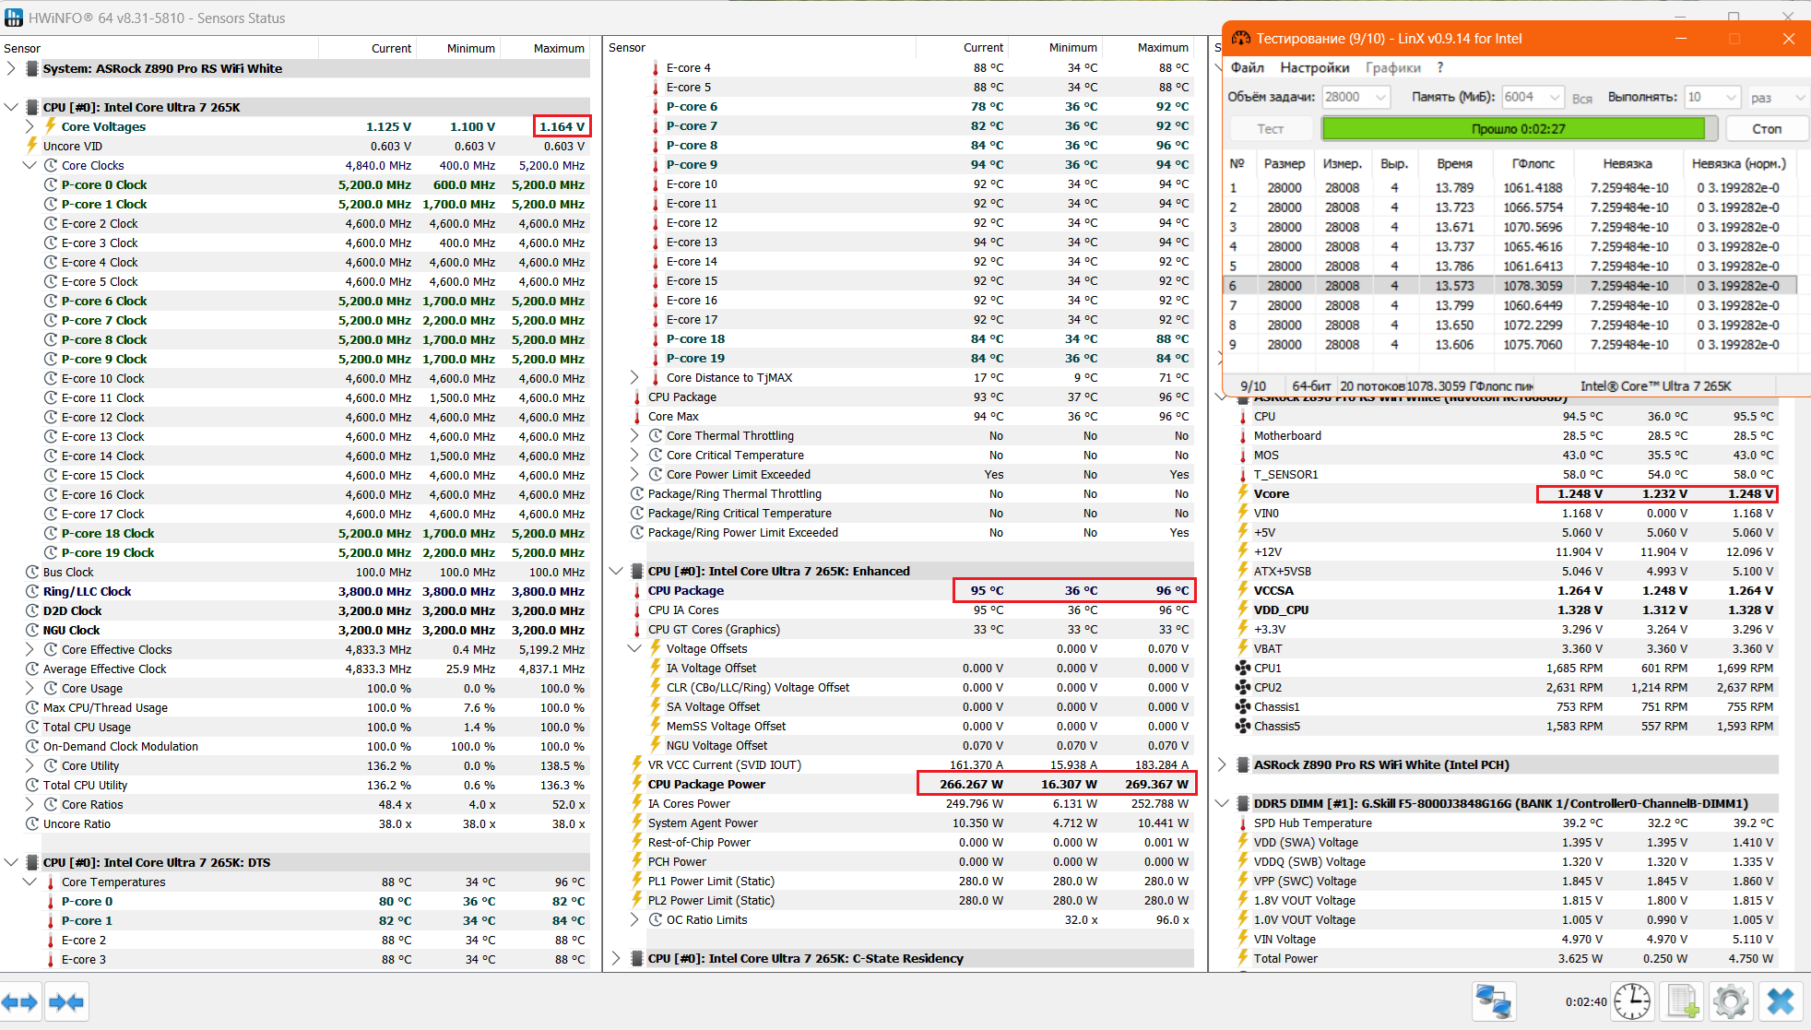Click the LinX application title icon

pyautogui.click(x=1241, y=39)
